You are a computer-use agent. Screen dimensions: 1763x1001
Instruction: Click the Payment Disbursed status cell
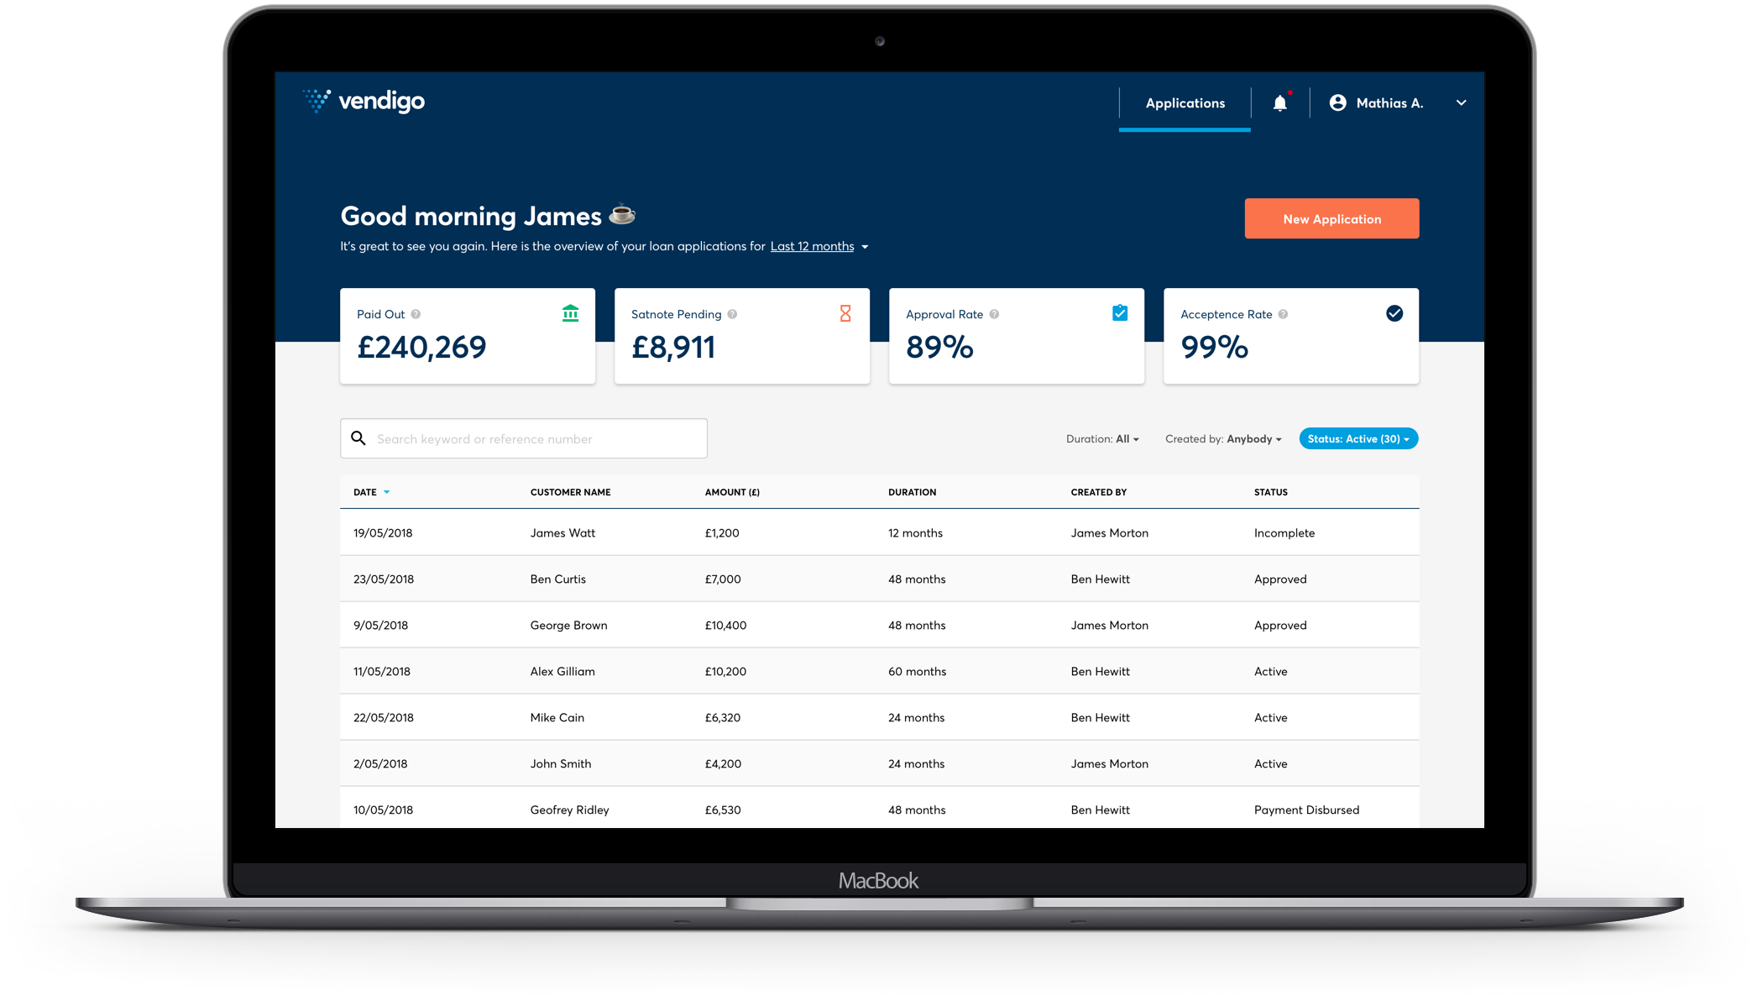click(x=1306, y=810)
